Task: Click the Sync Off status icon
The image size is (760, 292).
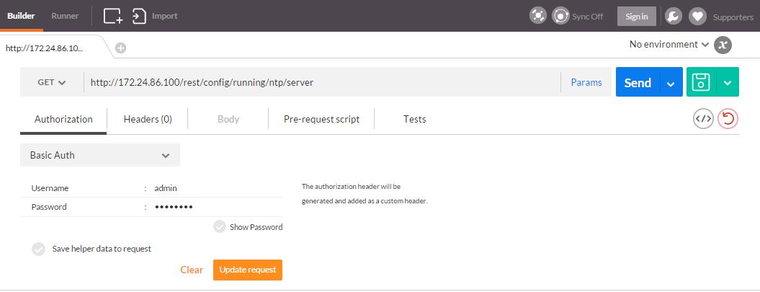Action: (x=560, y=16)
